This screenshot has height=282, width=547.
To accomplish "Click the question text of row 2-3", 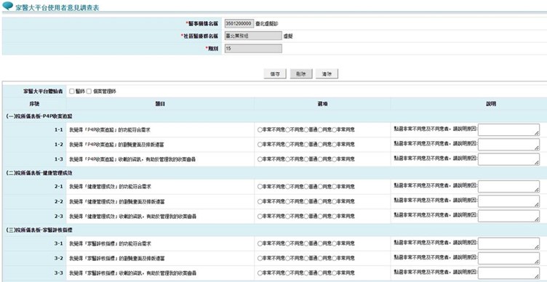I will pyautogui.click(x=132, y=217).
